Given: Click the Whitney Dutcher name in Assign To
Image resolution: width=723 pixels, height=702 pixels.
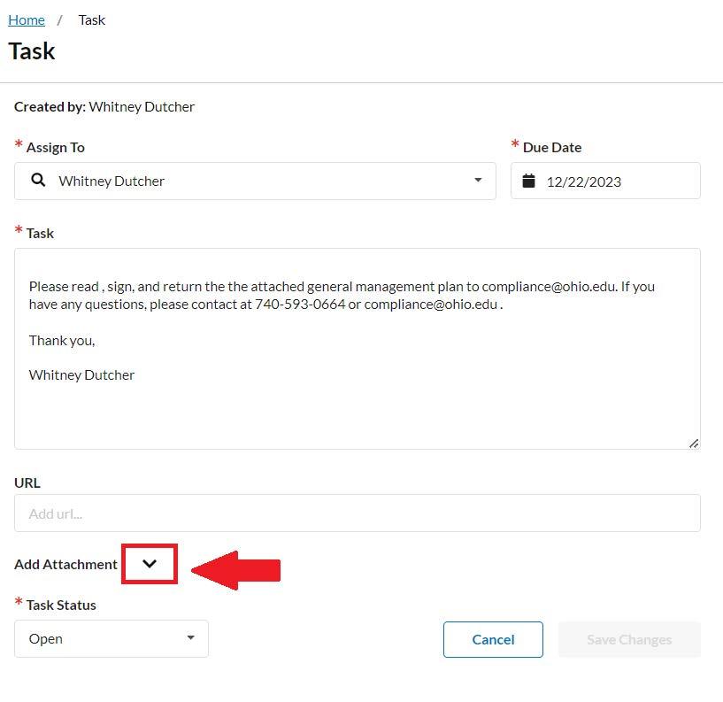Looking at the screenshot, I should (112, 181).
